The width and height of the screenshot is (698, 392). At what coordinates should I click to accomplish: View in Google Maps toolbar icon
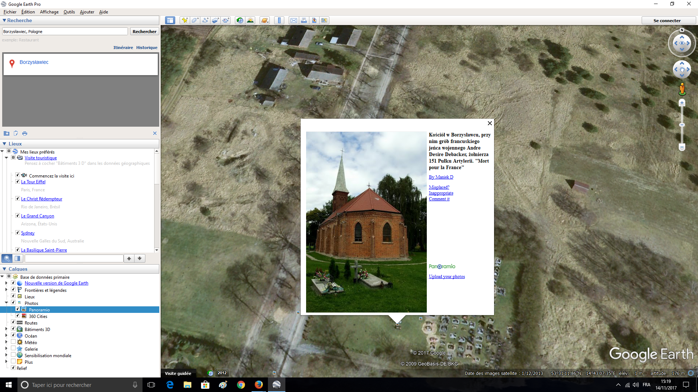(324, 20)
